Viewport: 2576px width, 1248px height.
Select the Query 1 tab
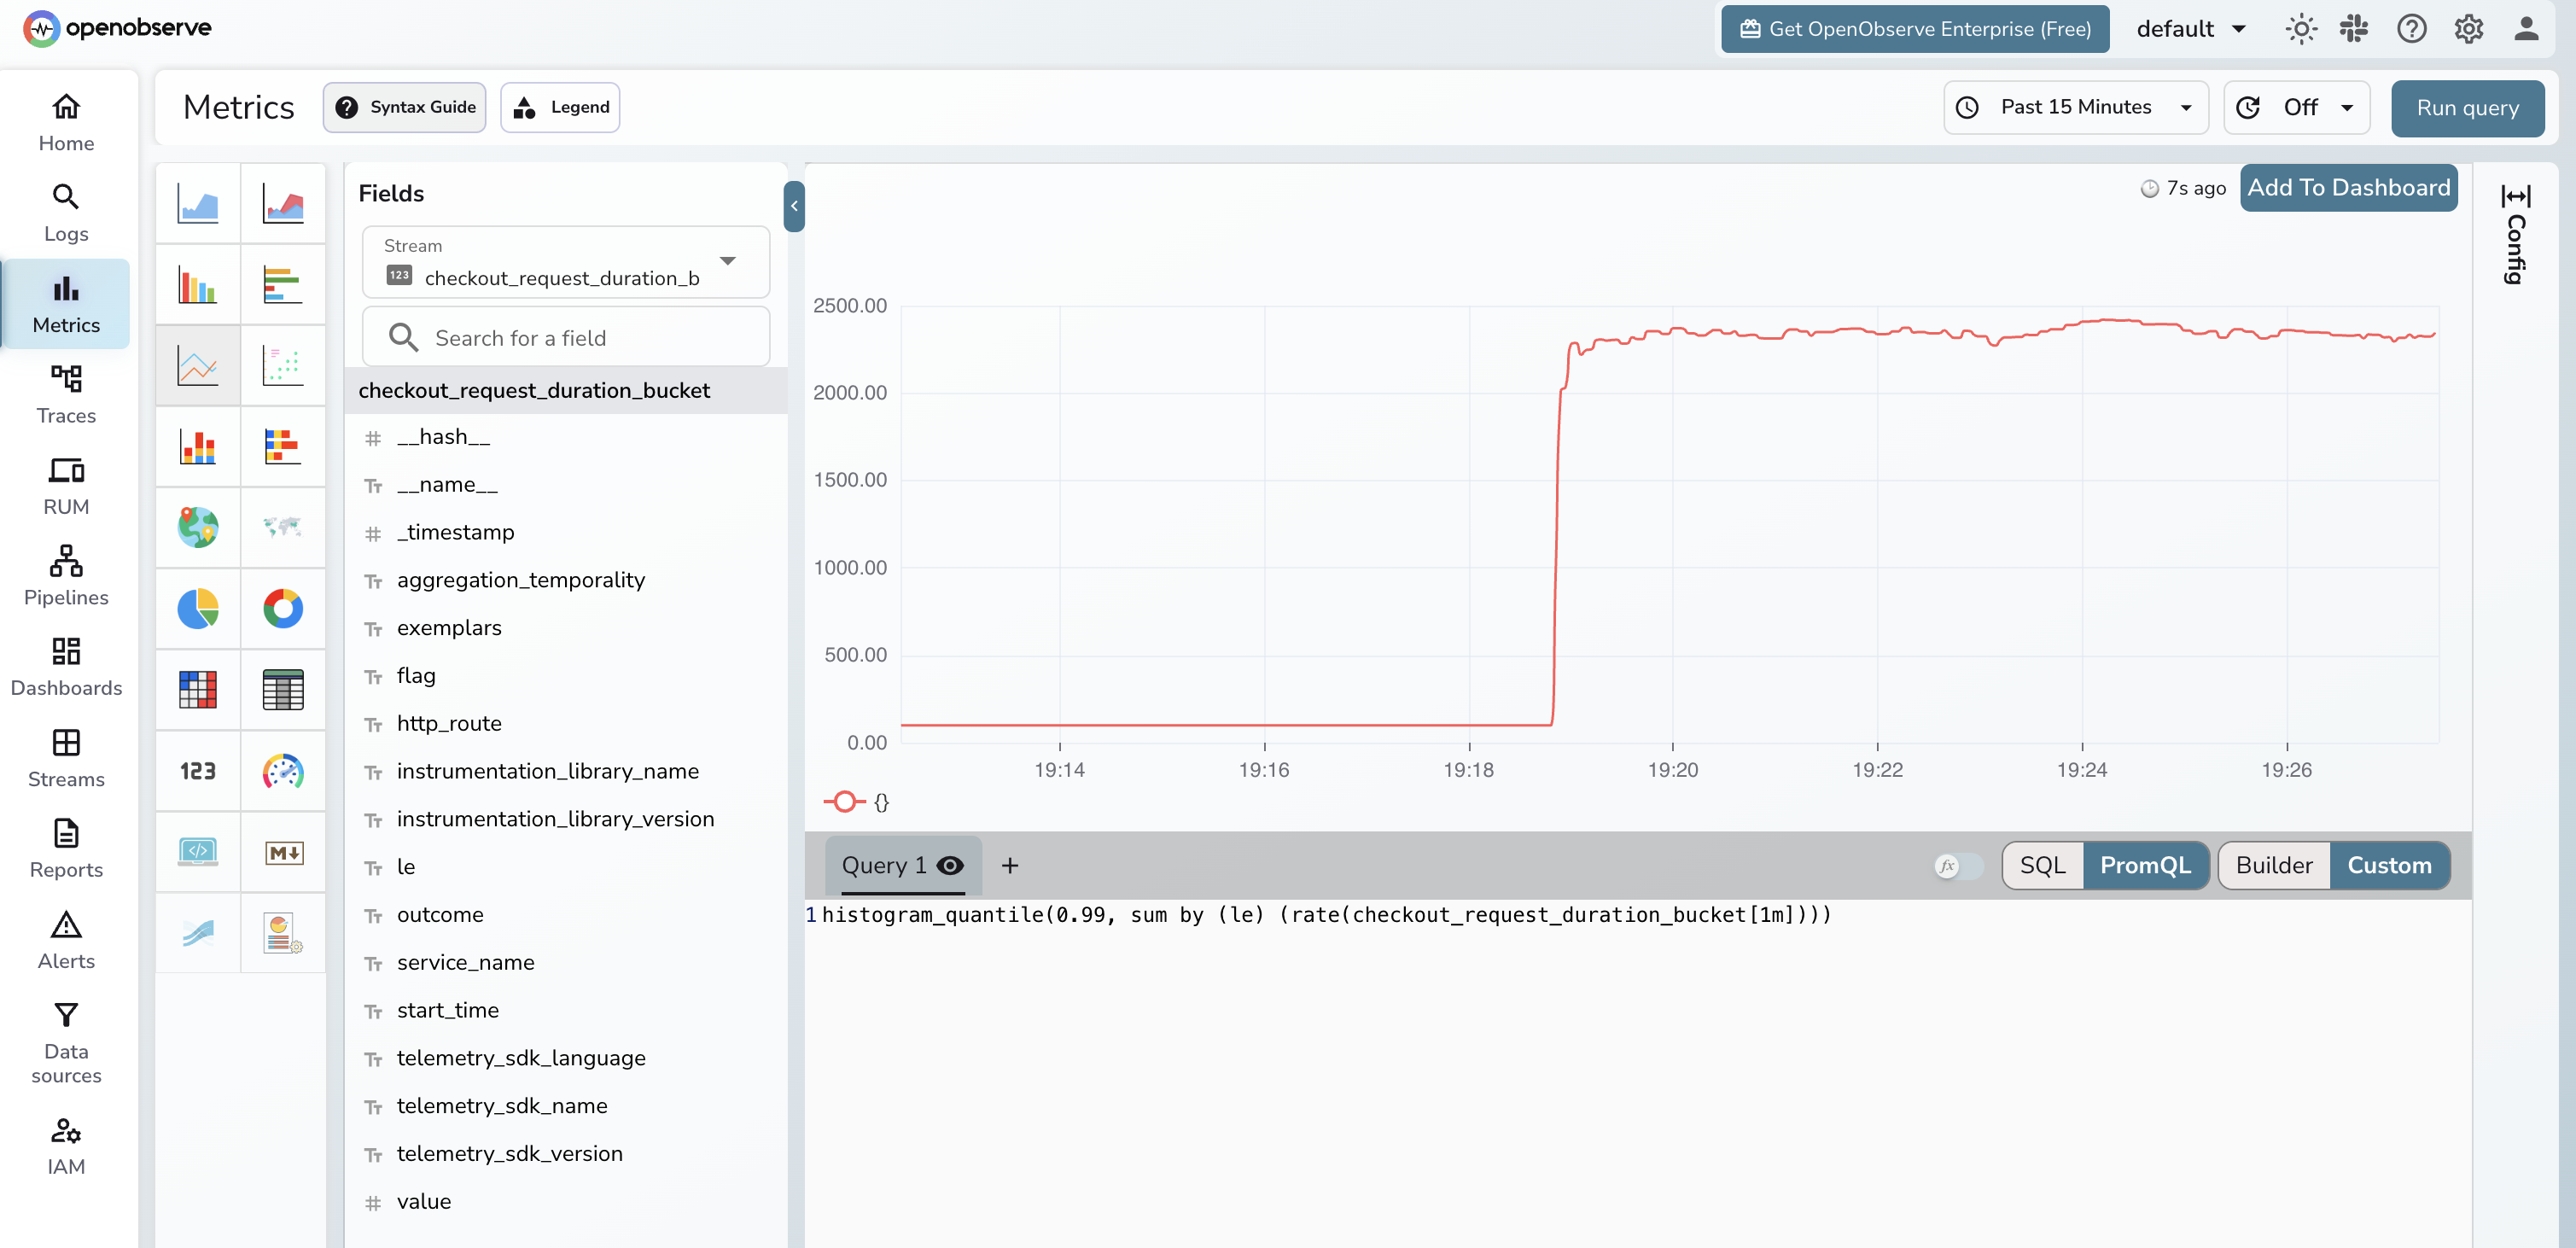click(903, 866)
